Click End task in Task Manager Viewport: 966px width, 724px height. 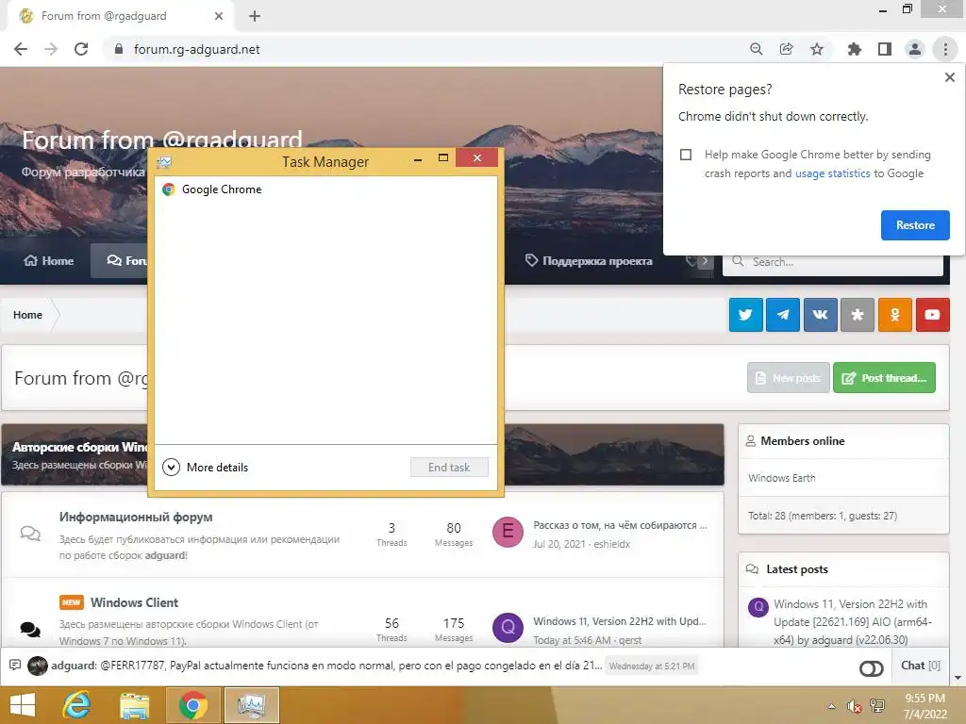pyautogui.click(x=449, y=468)
